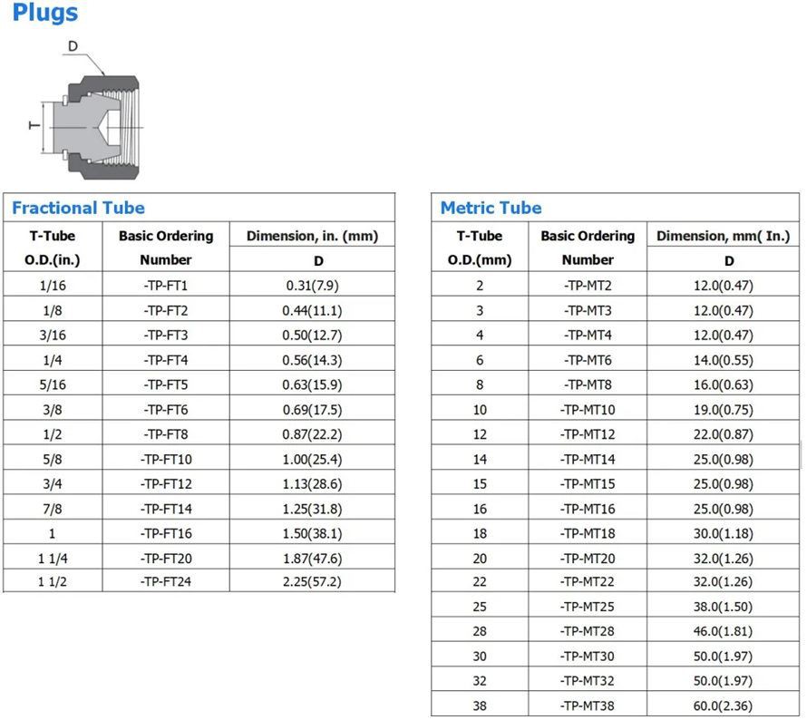The image size is (807, 720).
Task: Click the -TP-MT10 ordering number
Action: point(588,410)
